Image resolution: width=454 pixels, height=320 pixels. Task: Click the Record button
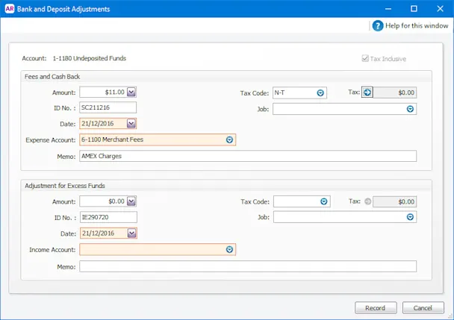[x=376, y=308]
